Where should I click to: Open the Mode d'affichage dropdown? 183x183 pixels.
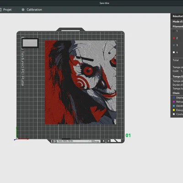tap(178, 22)
